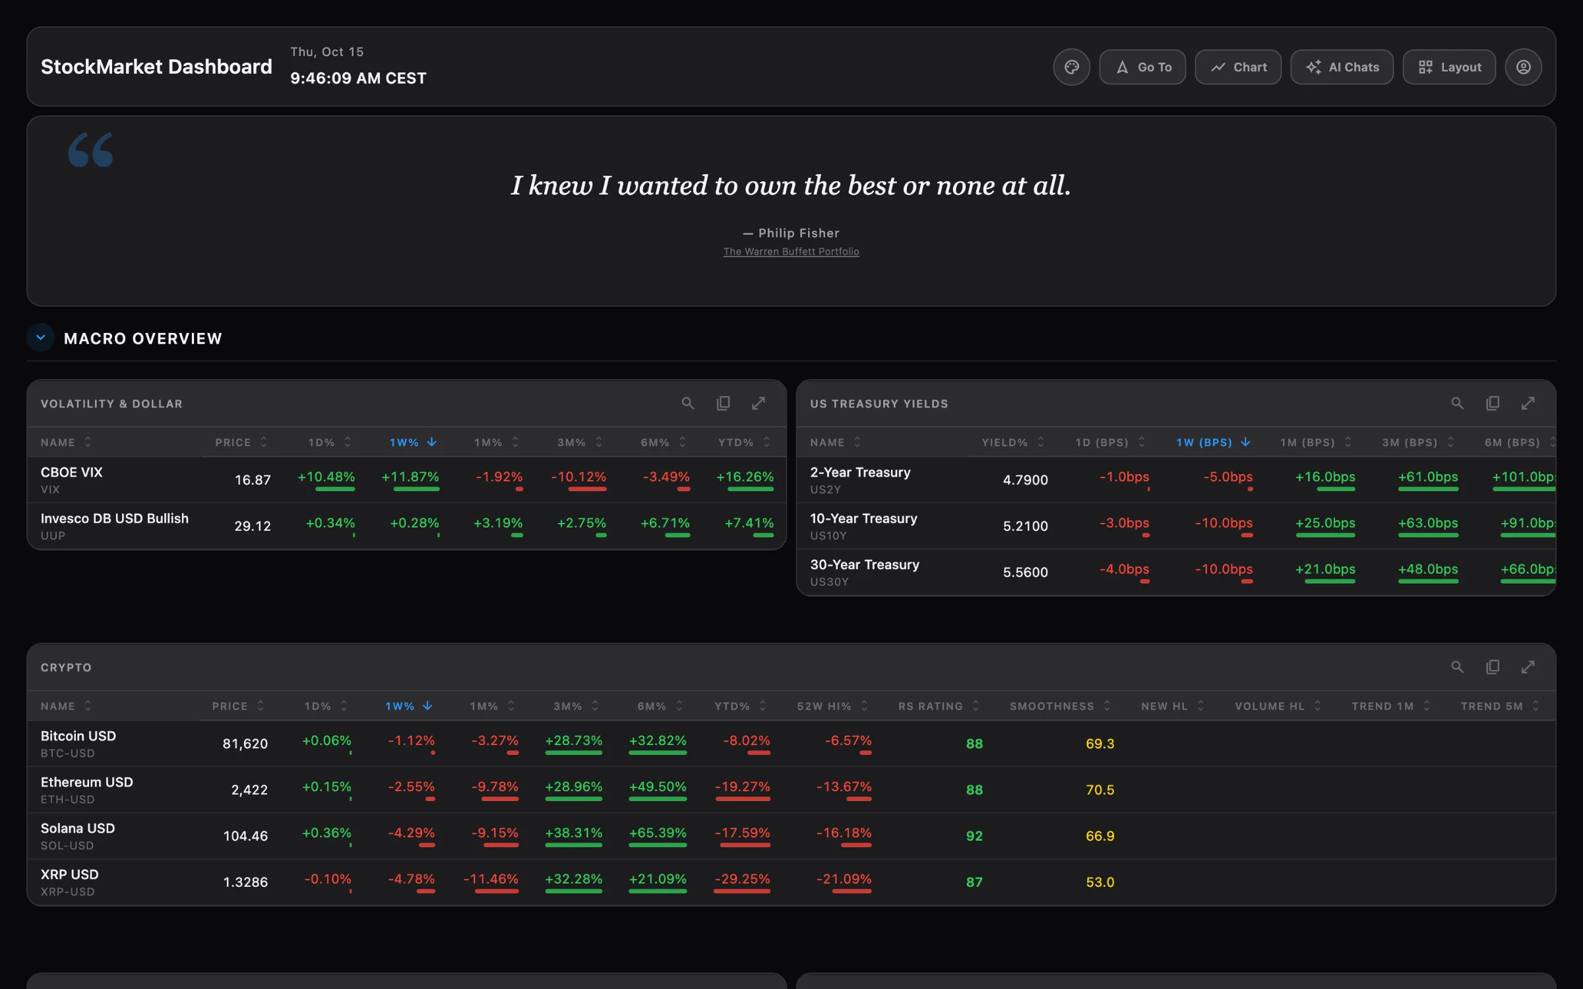Select the 10-Year Treasury row
This screenshot has height=989, width=1583.
(x=1176, y=526)
